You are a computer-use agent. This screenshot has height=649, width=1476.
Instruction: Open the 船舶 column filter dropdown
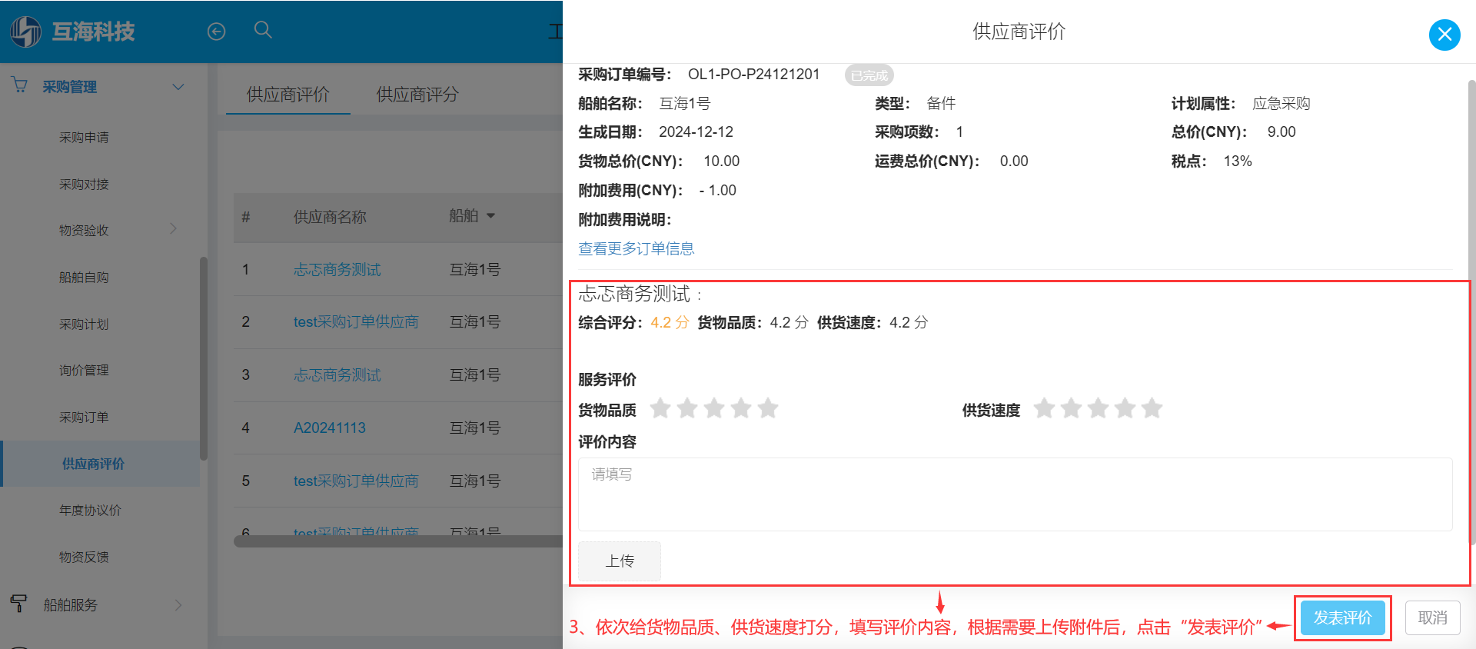pos(490,216)
